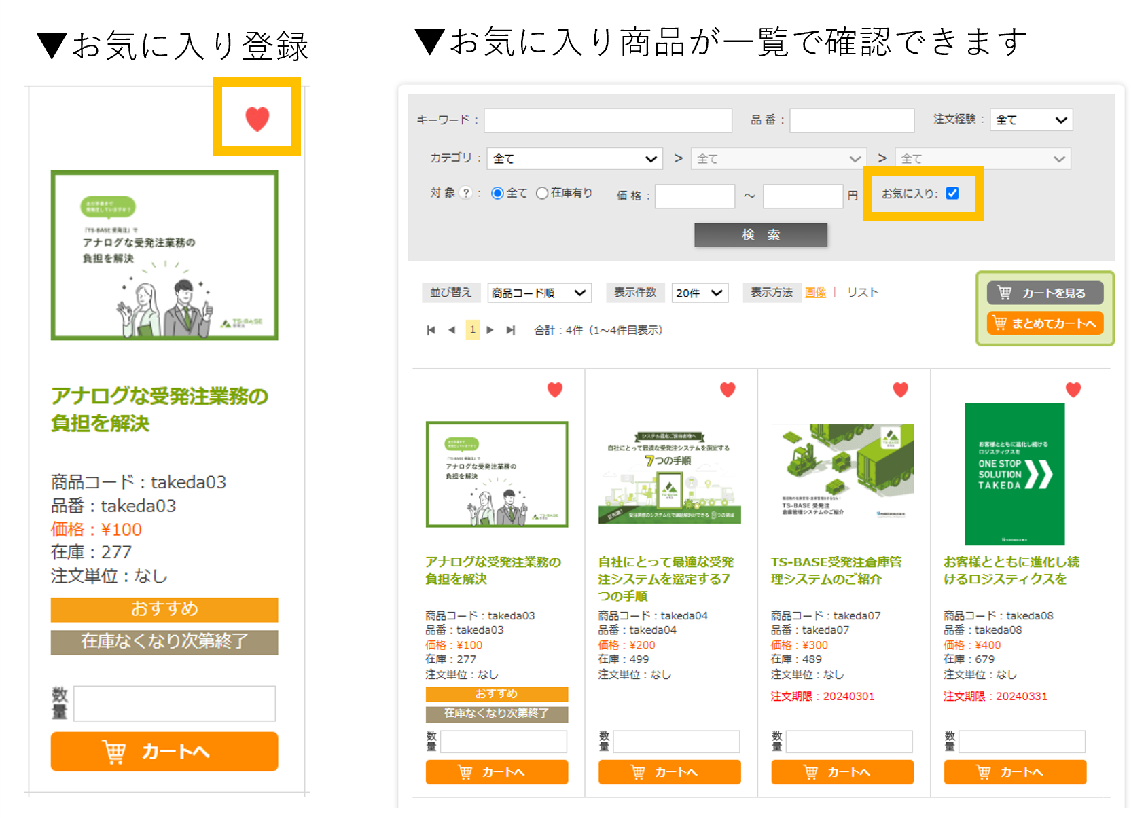Open 自社にとって最適な受発注システム title link
Screen dimensions: 1146x819
pos(666,579)
